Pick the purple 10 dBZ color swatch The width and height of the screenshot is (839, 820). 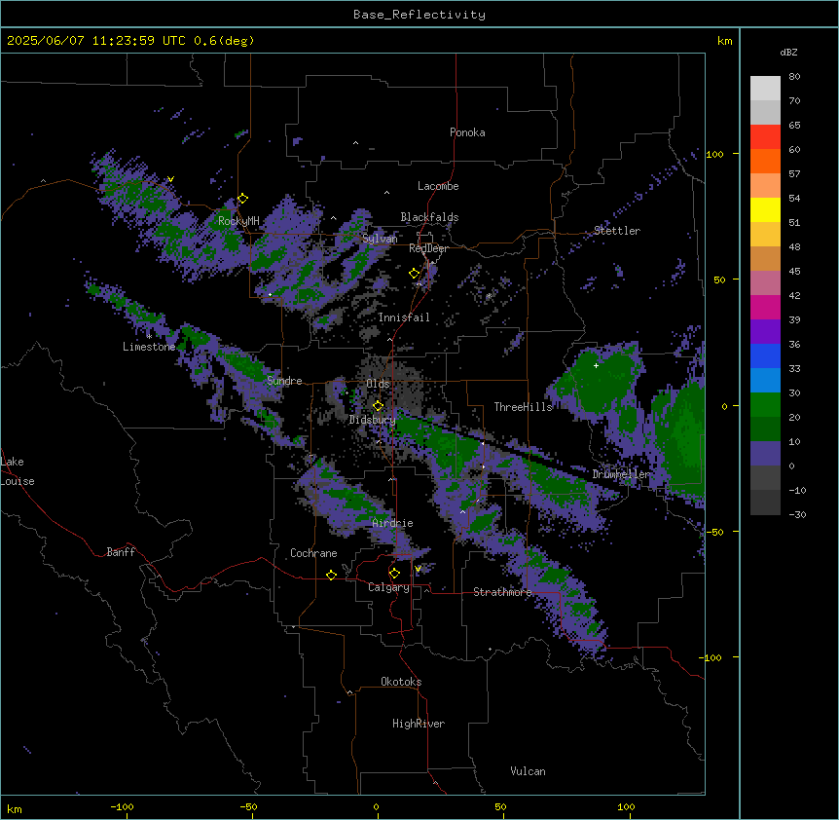[x=765, y=454]
